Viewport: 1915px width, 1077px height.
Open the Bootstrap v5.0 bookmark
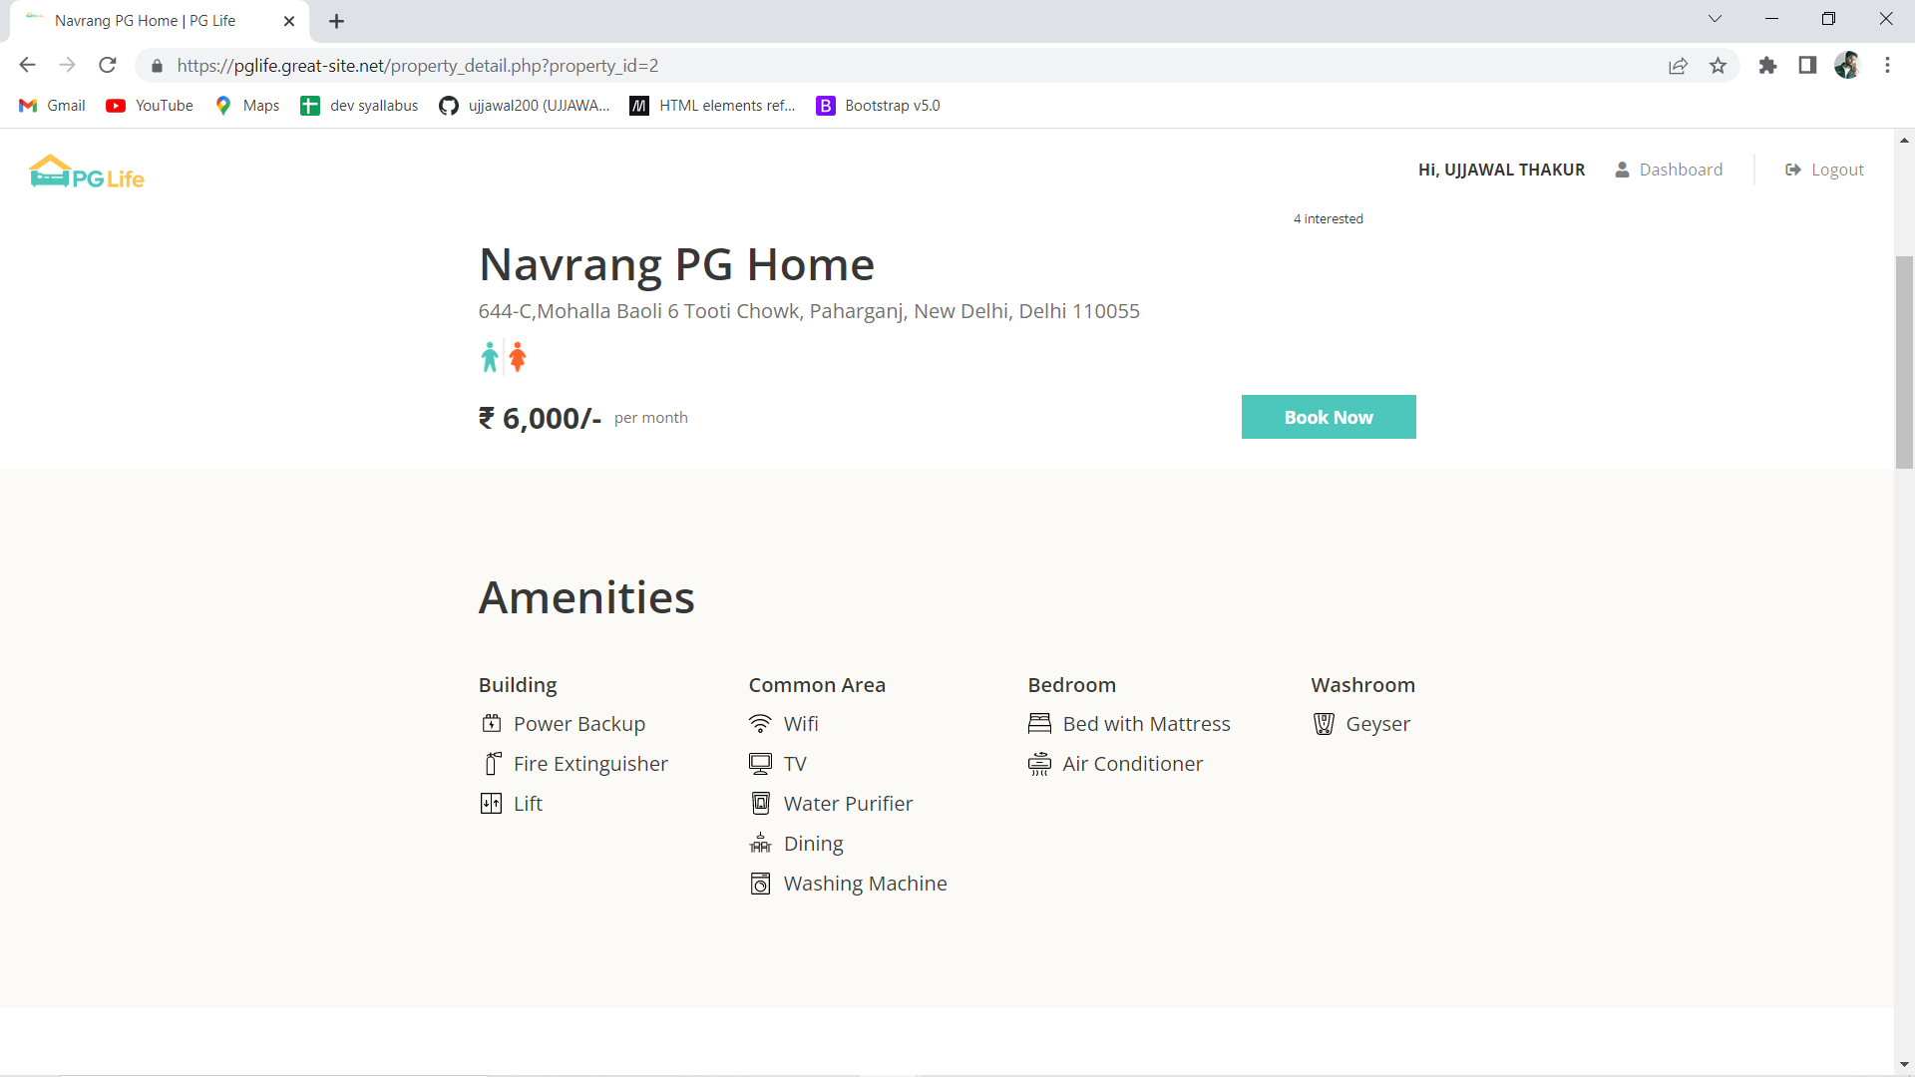point(878,106)
